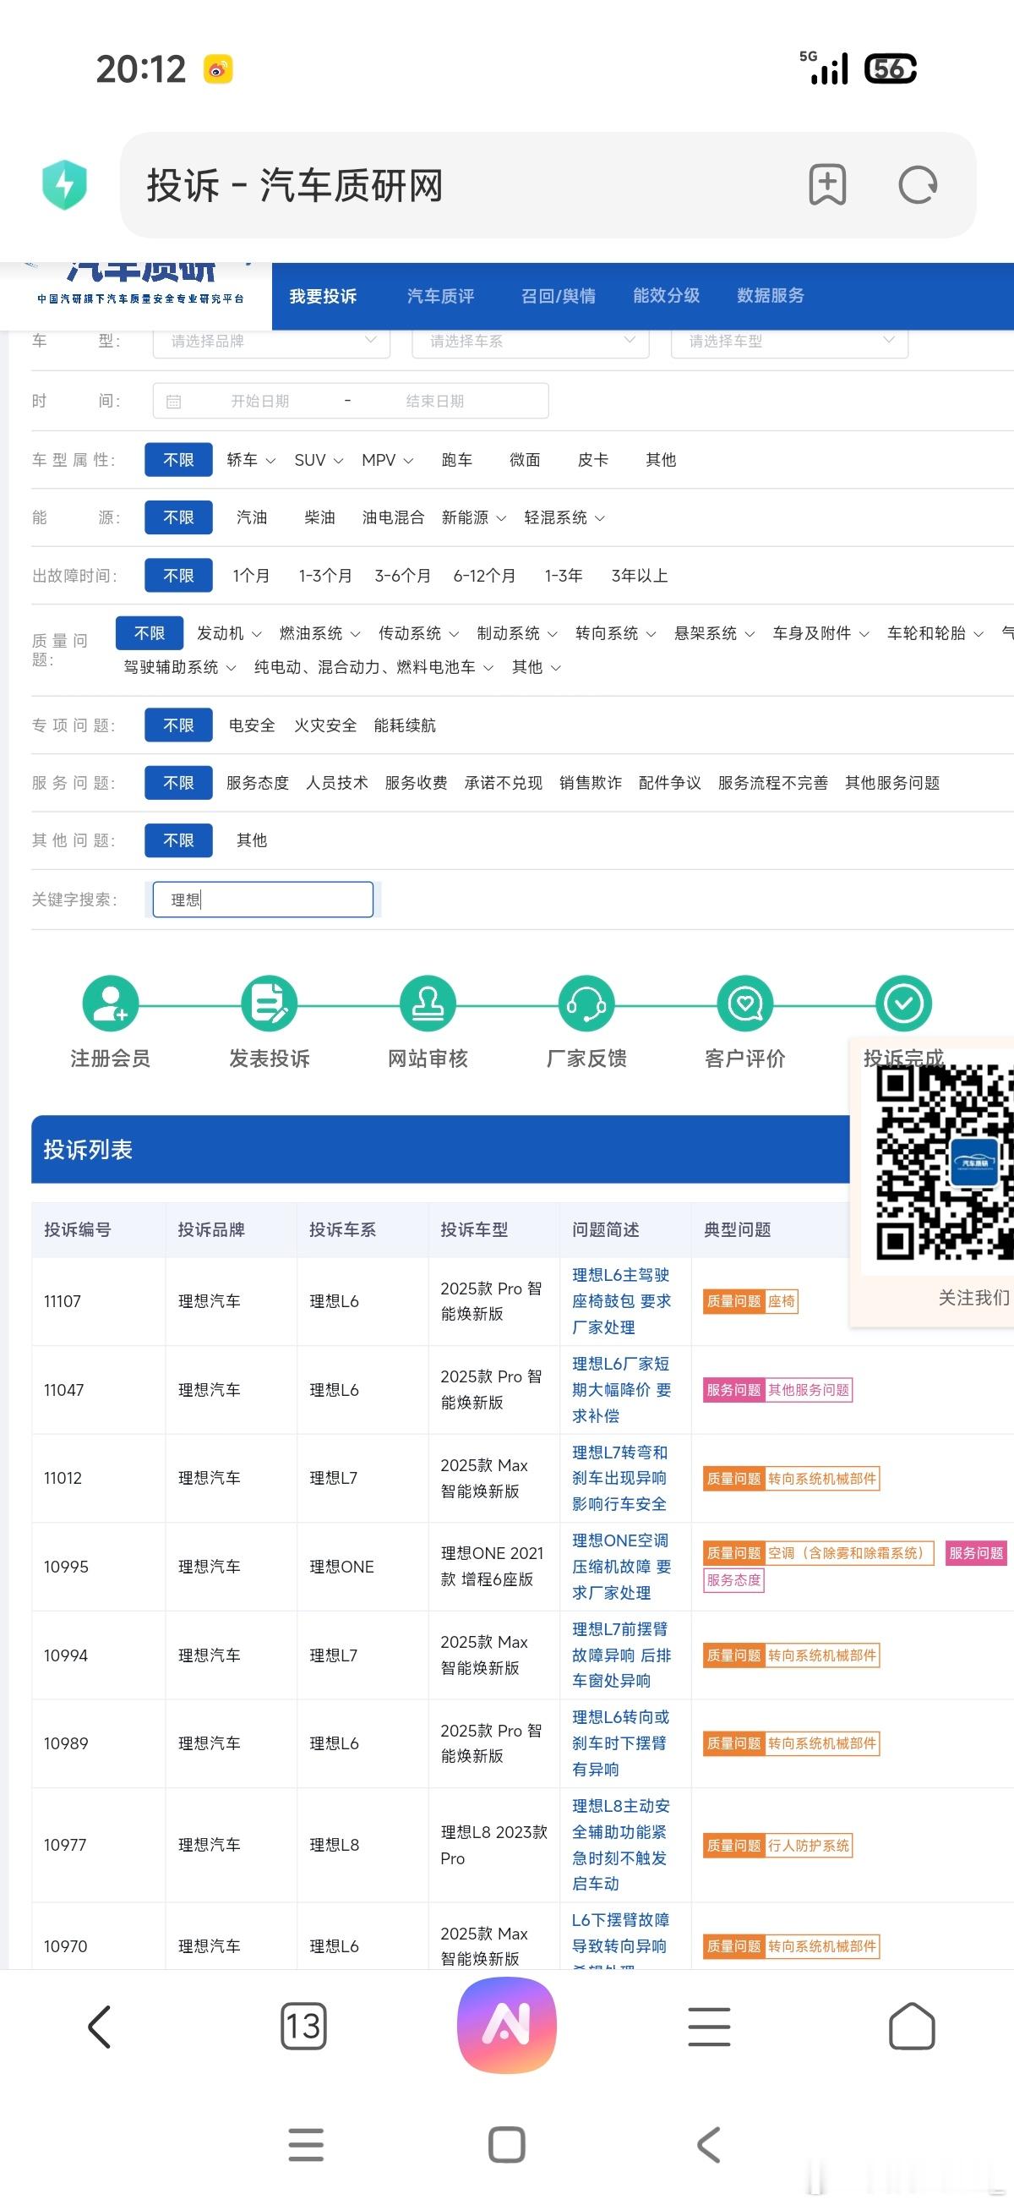Click the 开始日期 start date field
1014x2205 pixels.
tap(260, 402)
